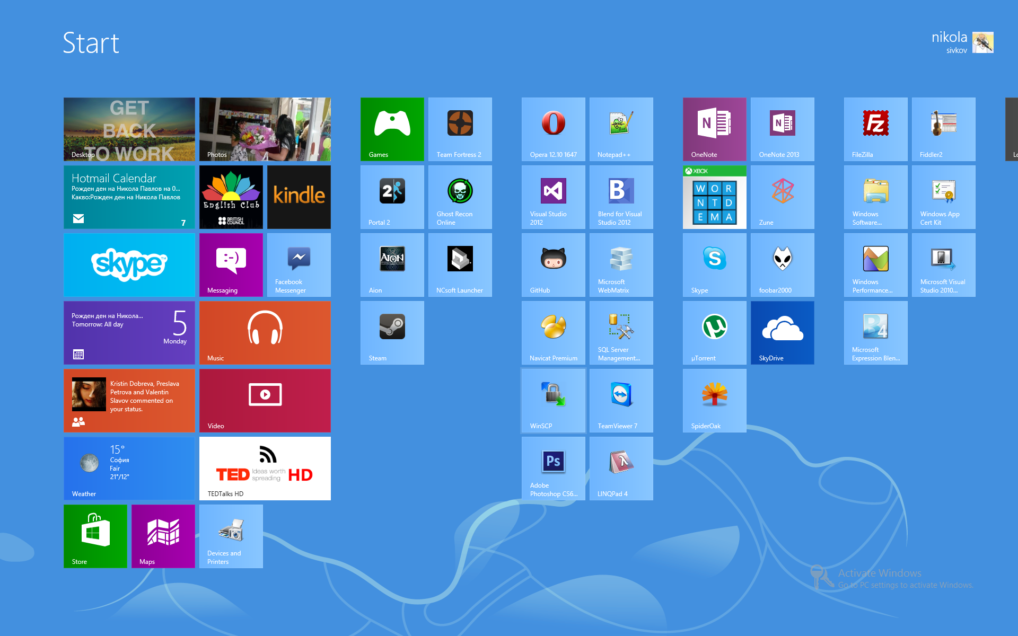Launch Notepad++

(x=621, y=129)
